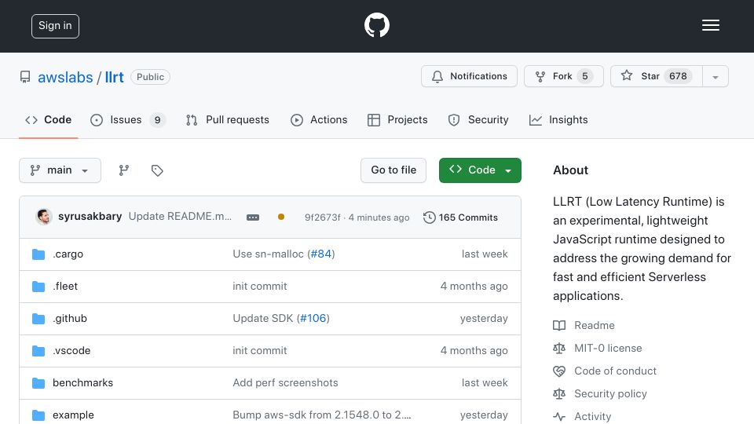754x424 pixels.
Task: Open the .vscode folder
Action: pyautogui.click(x=71, y=350)
